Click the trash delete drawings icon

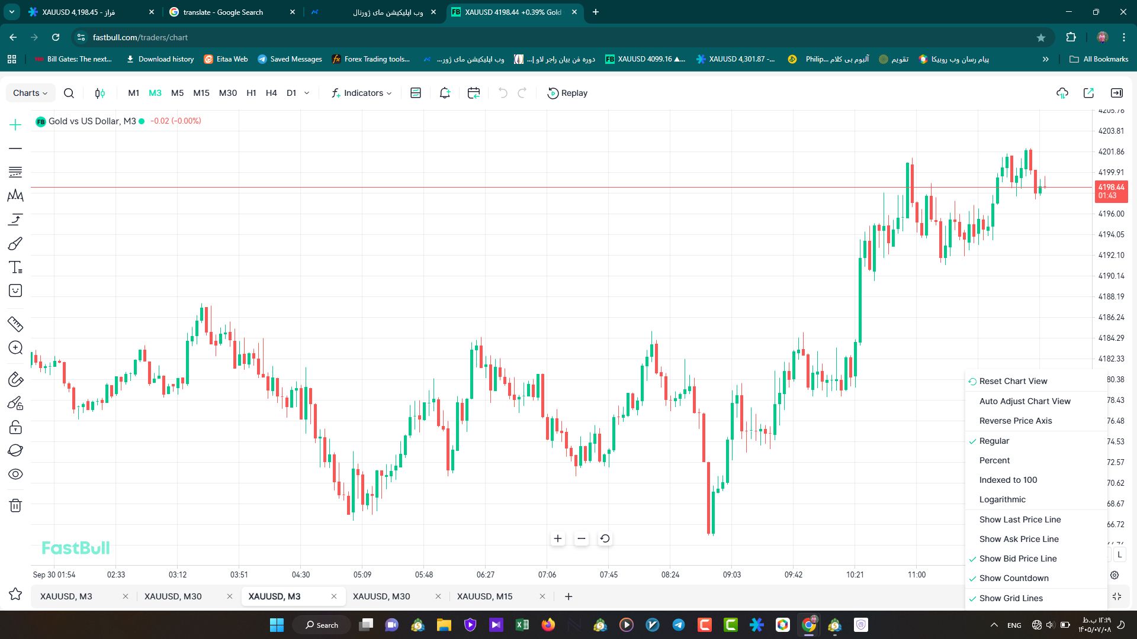(15, 505)
